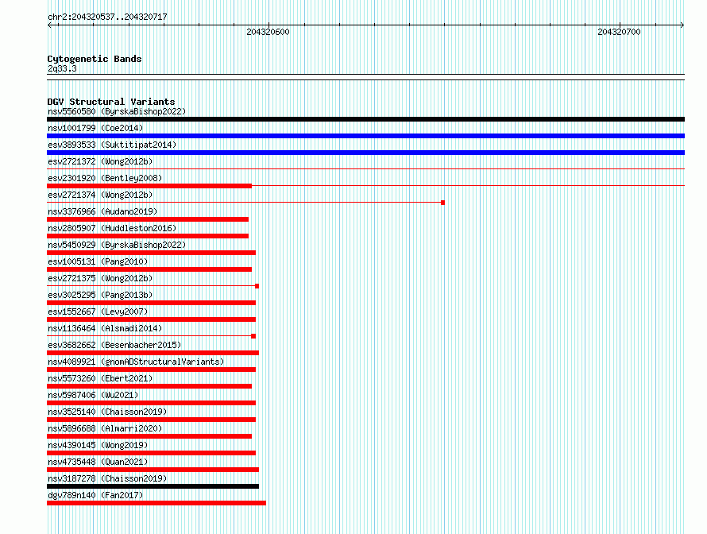Open variant nsv4735448 (Quan2021) label
Image resolution: width=707 pixels, height=534 pixels.
click(x=98, y=462)
